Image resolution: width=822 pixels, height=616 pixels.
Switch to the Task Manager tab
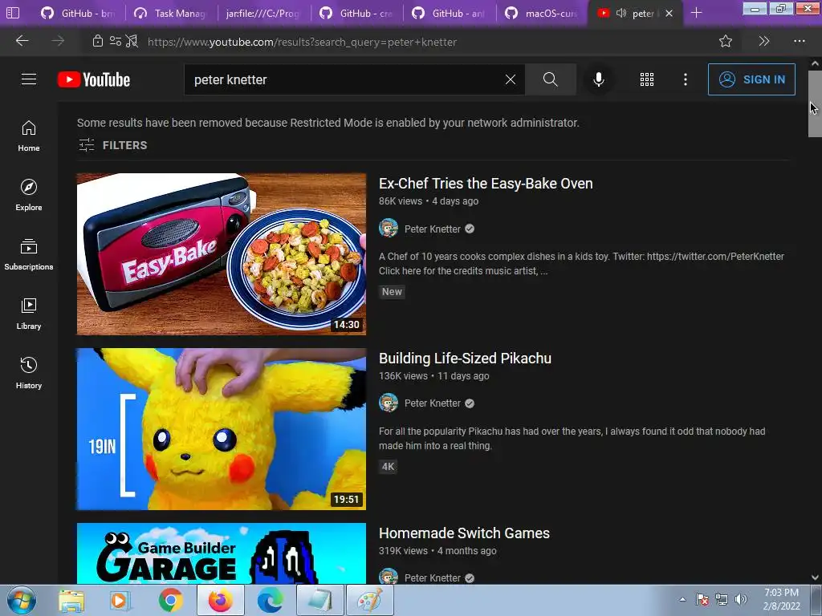pyautogui.click(x=172, y=13)
